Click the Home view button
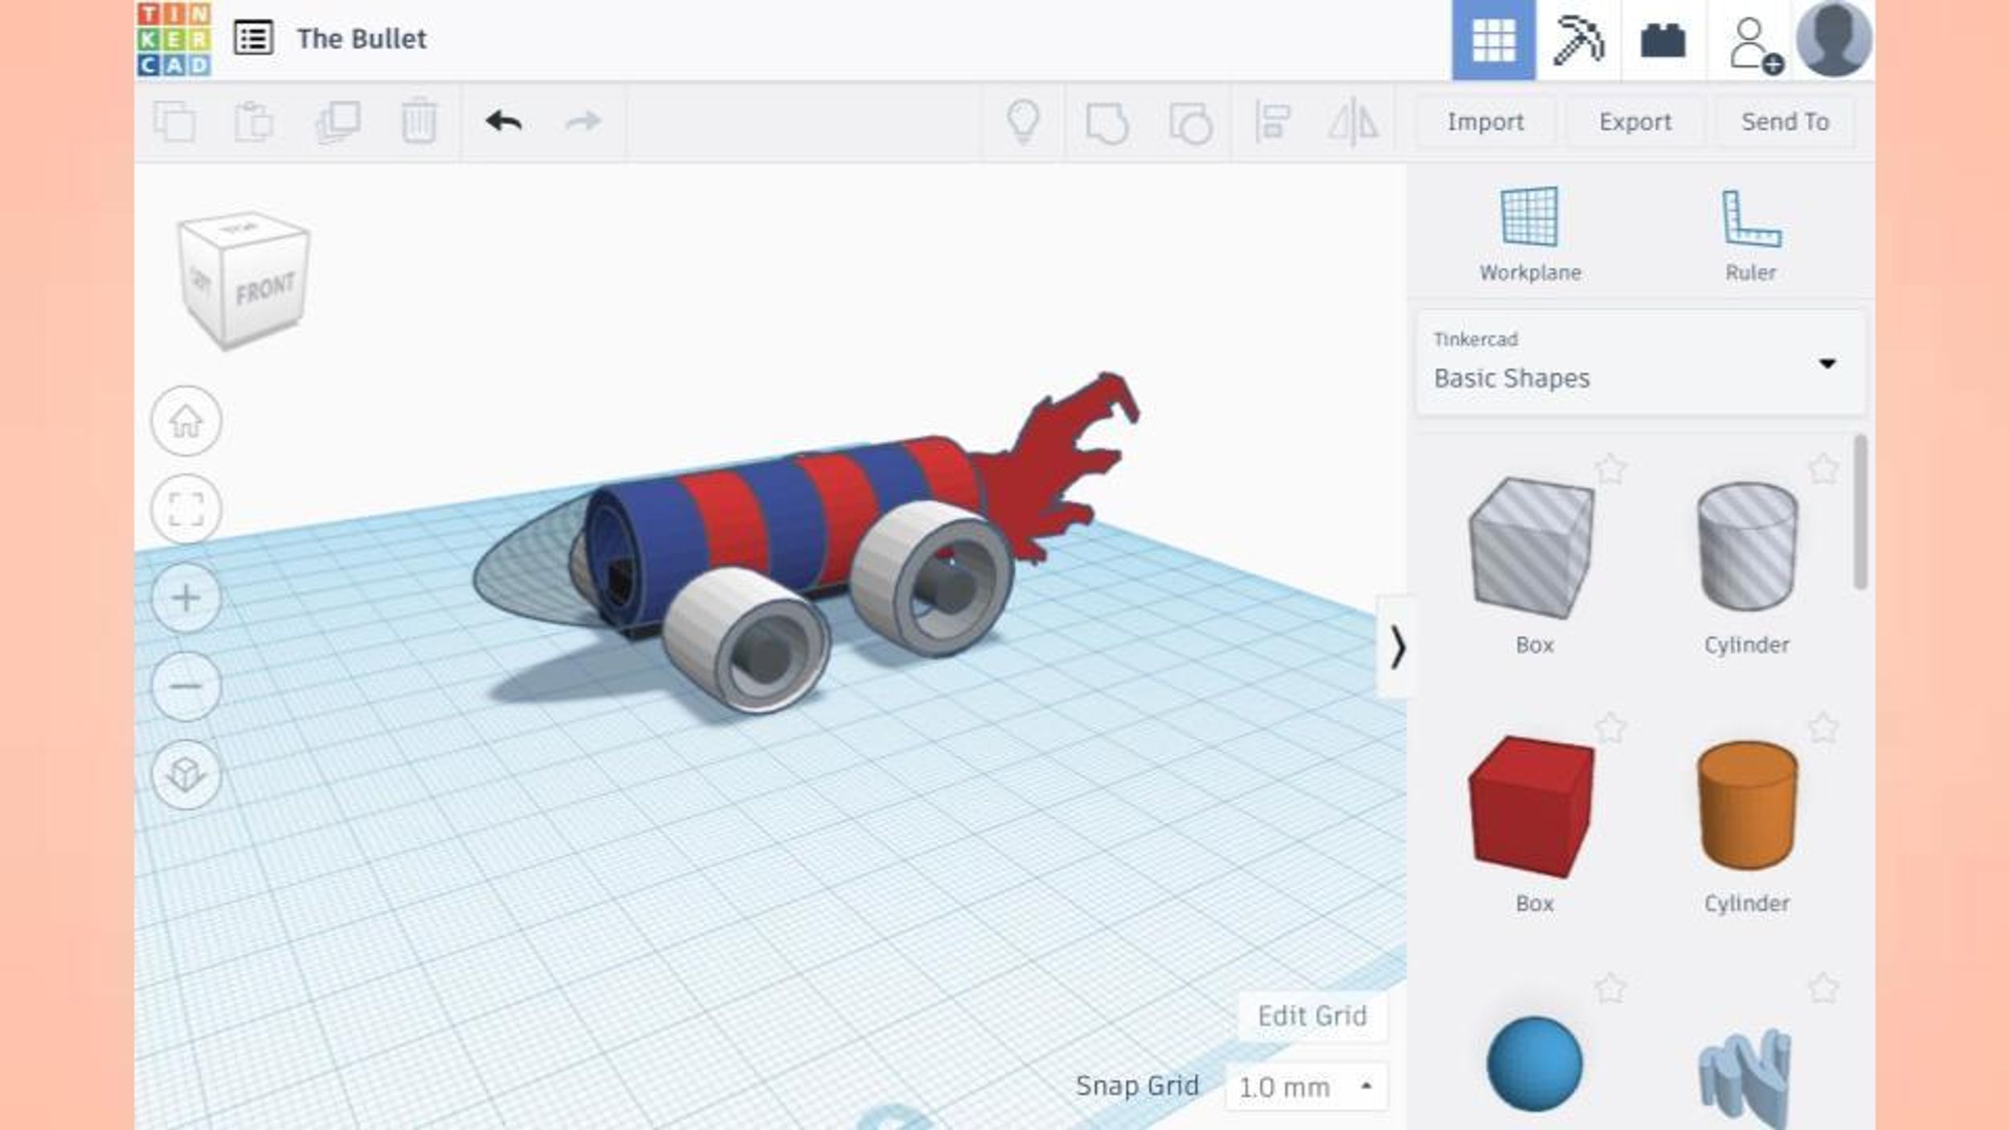The width and height of the screenshot is (2009, 1130). (x=186, y=421)
